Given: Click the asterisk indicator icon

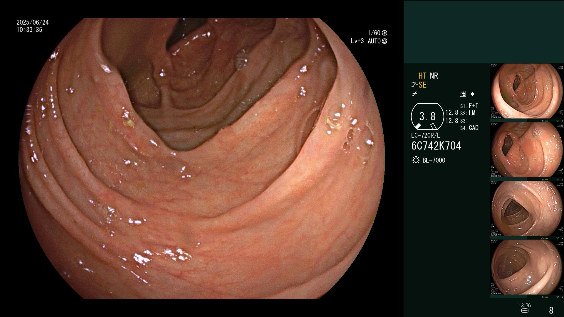Looking at the screenshot, I should [472, 94].
